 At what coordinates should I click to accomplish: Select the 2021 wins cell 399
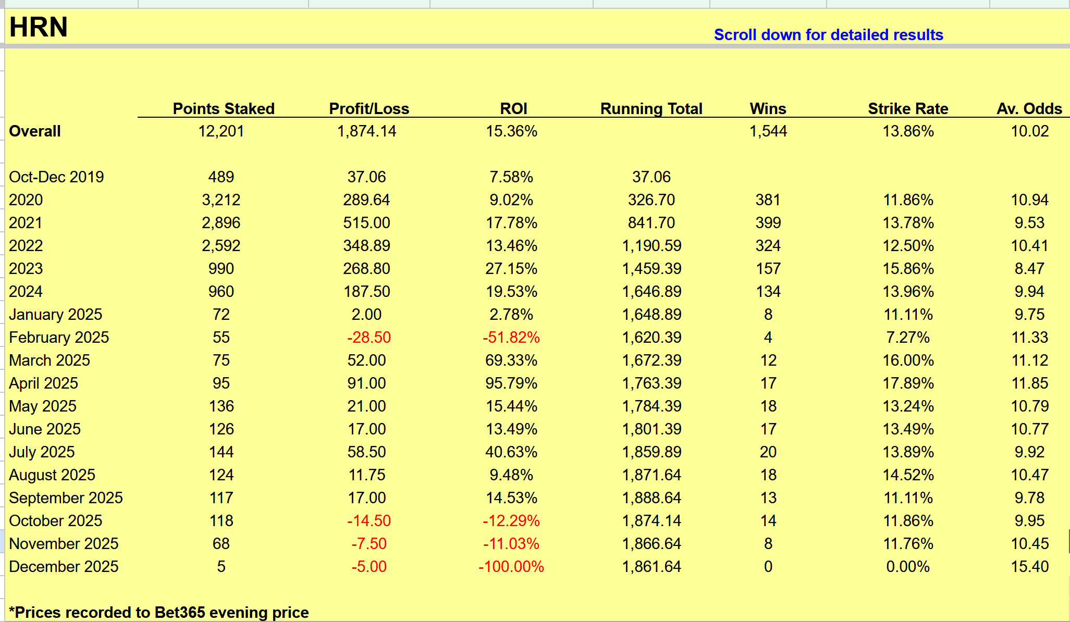(768, 223)
